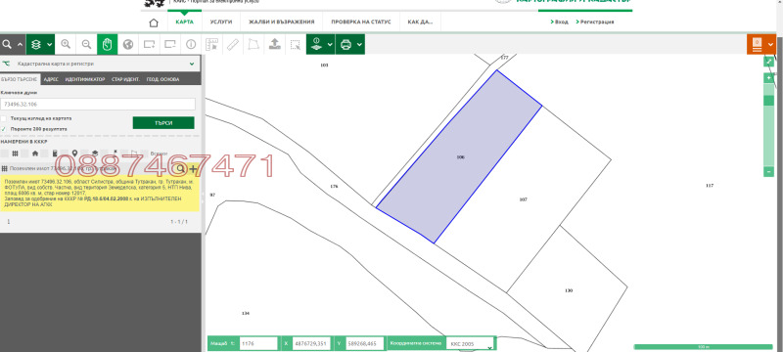This screenshot has width=783, height=352.
Task: Click the upload file icon
Action: [x=275, y=44]
